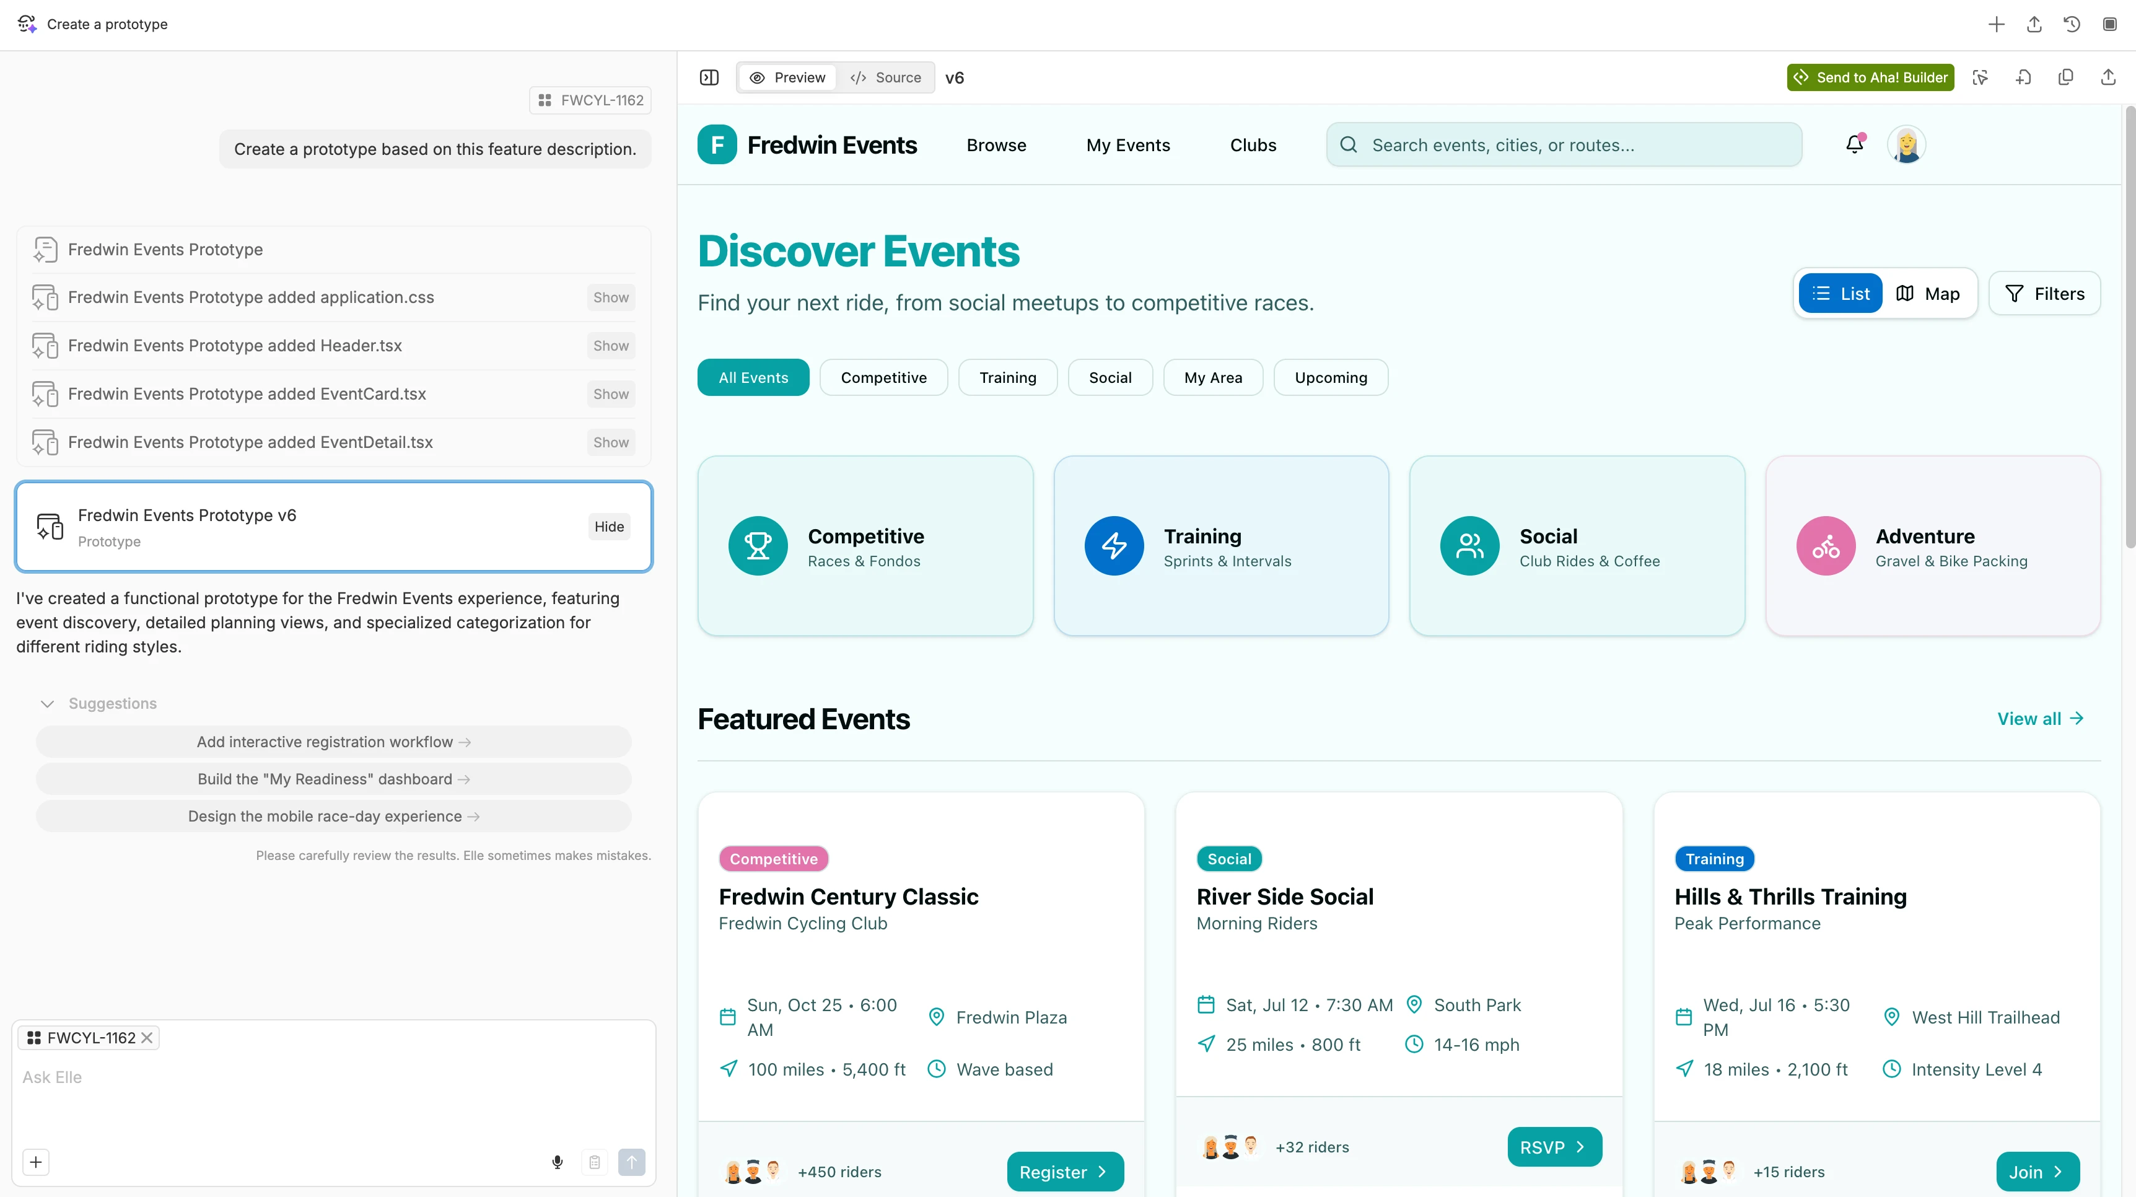
Task: Click the Ask Elle text input
Action: tap(333, 1077)
